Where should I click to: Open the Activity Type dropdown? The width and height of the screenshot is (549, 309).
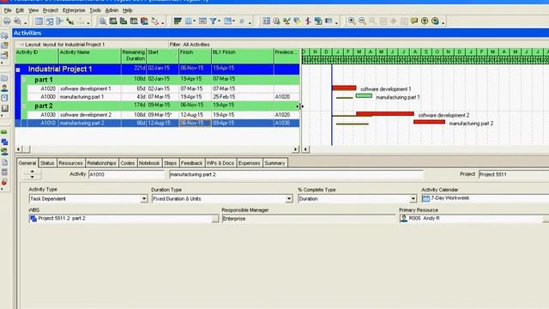[144, 199]
